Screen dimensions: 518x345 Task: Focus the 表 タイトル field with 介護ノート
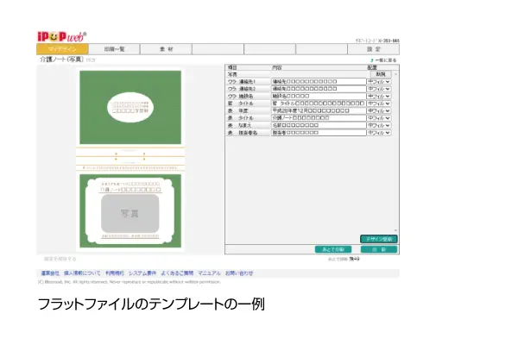pos(319,118)
